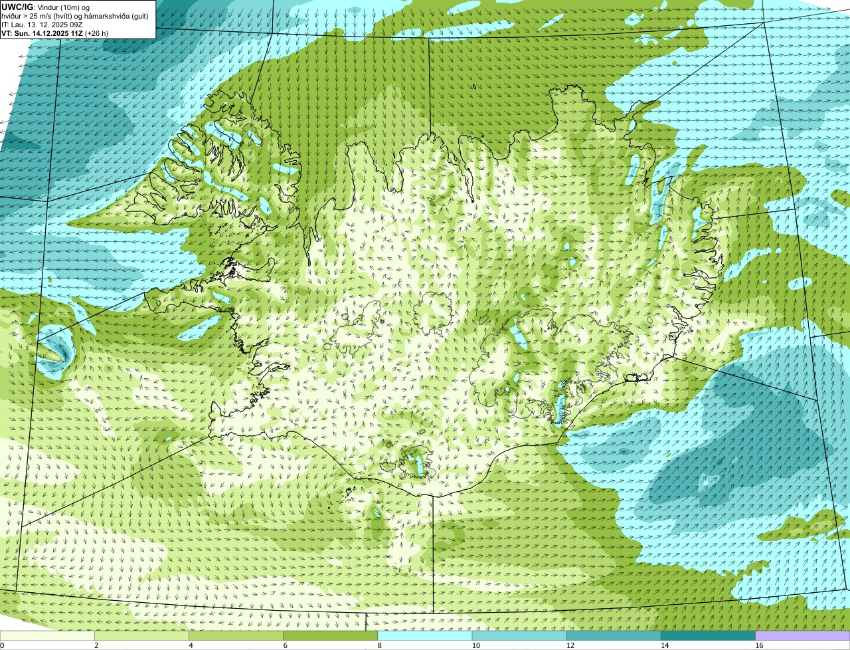Click the legend scale label '6'
Image resolution: width=850 pixels, height=650 pixels.
click(x=286, y=645)
